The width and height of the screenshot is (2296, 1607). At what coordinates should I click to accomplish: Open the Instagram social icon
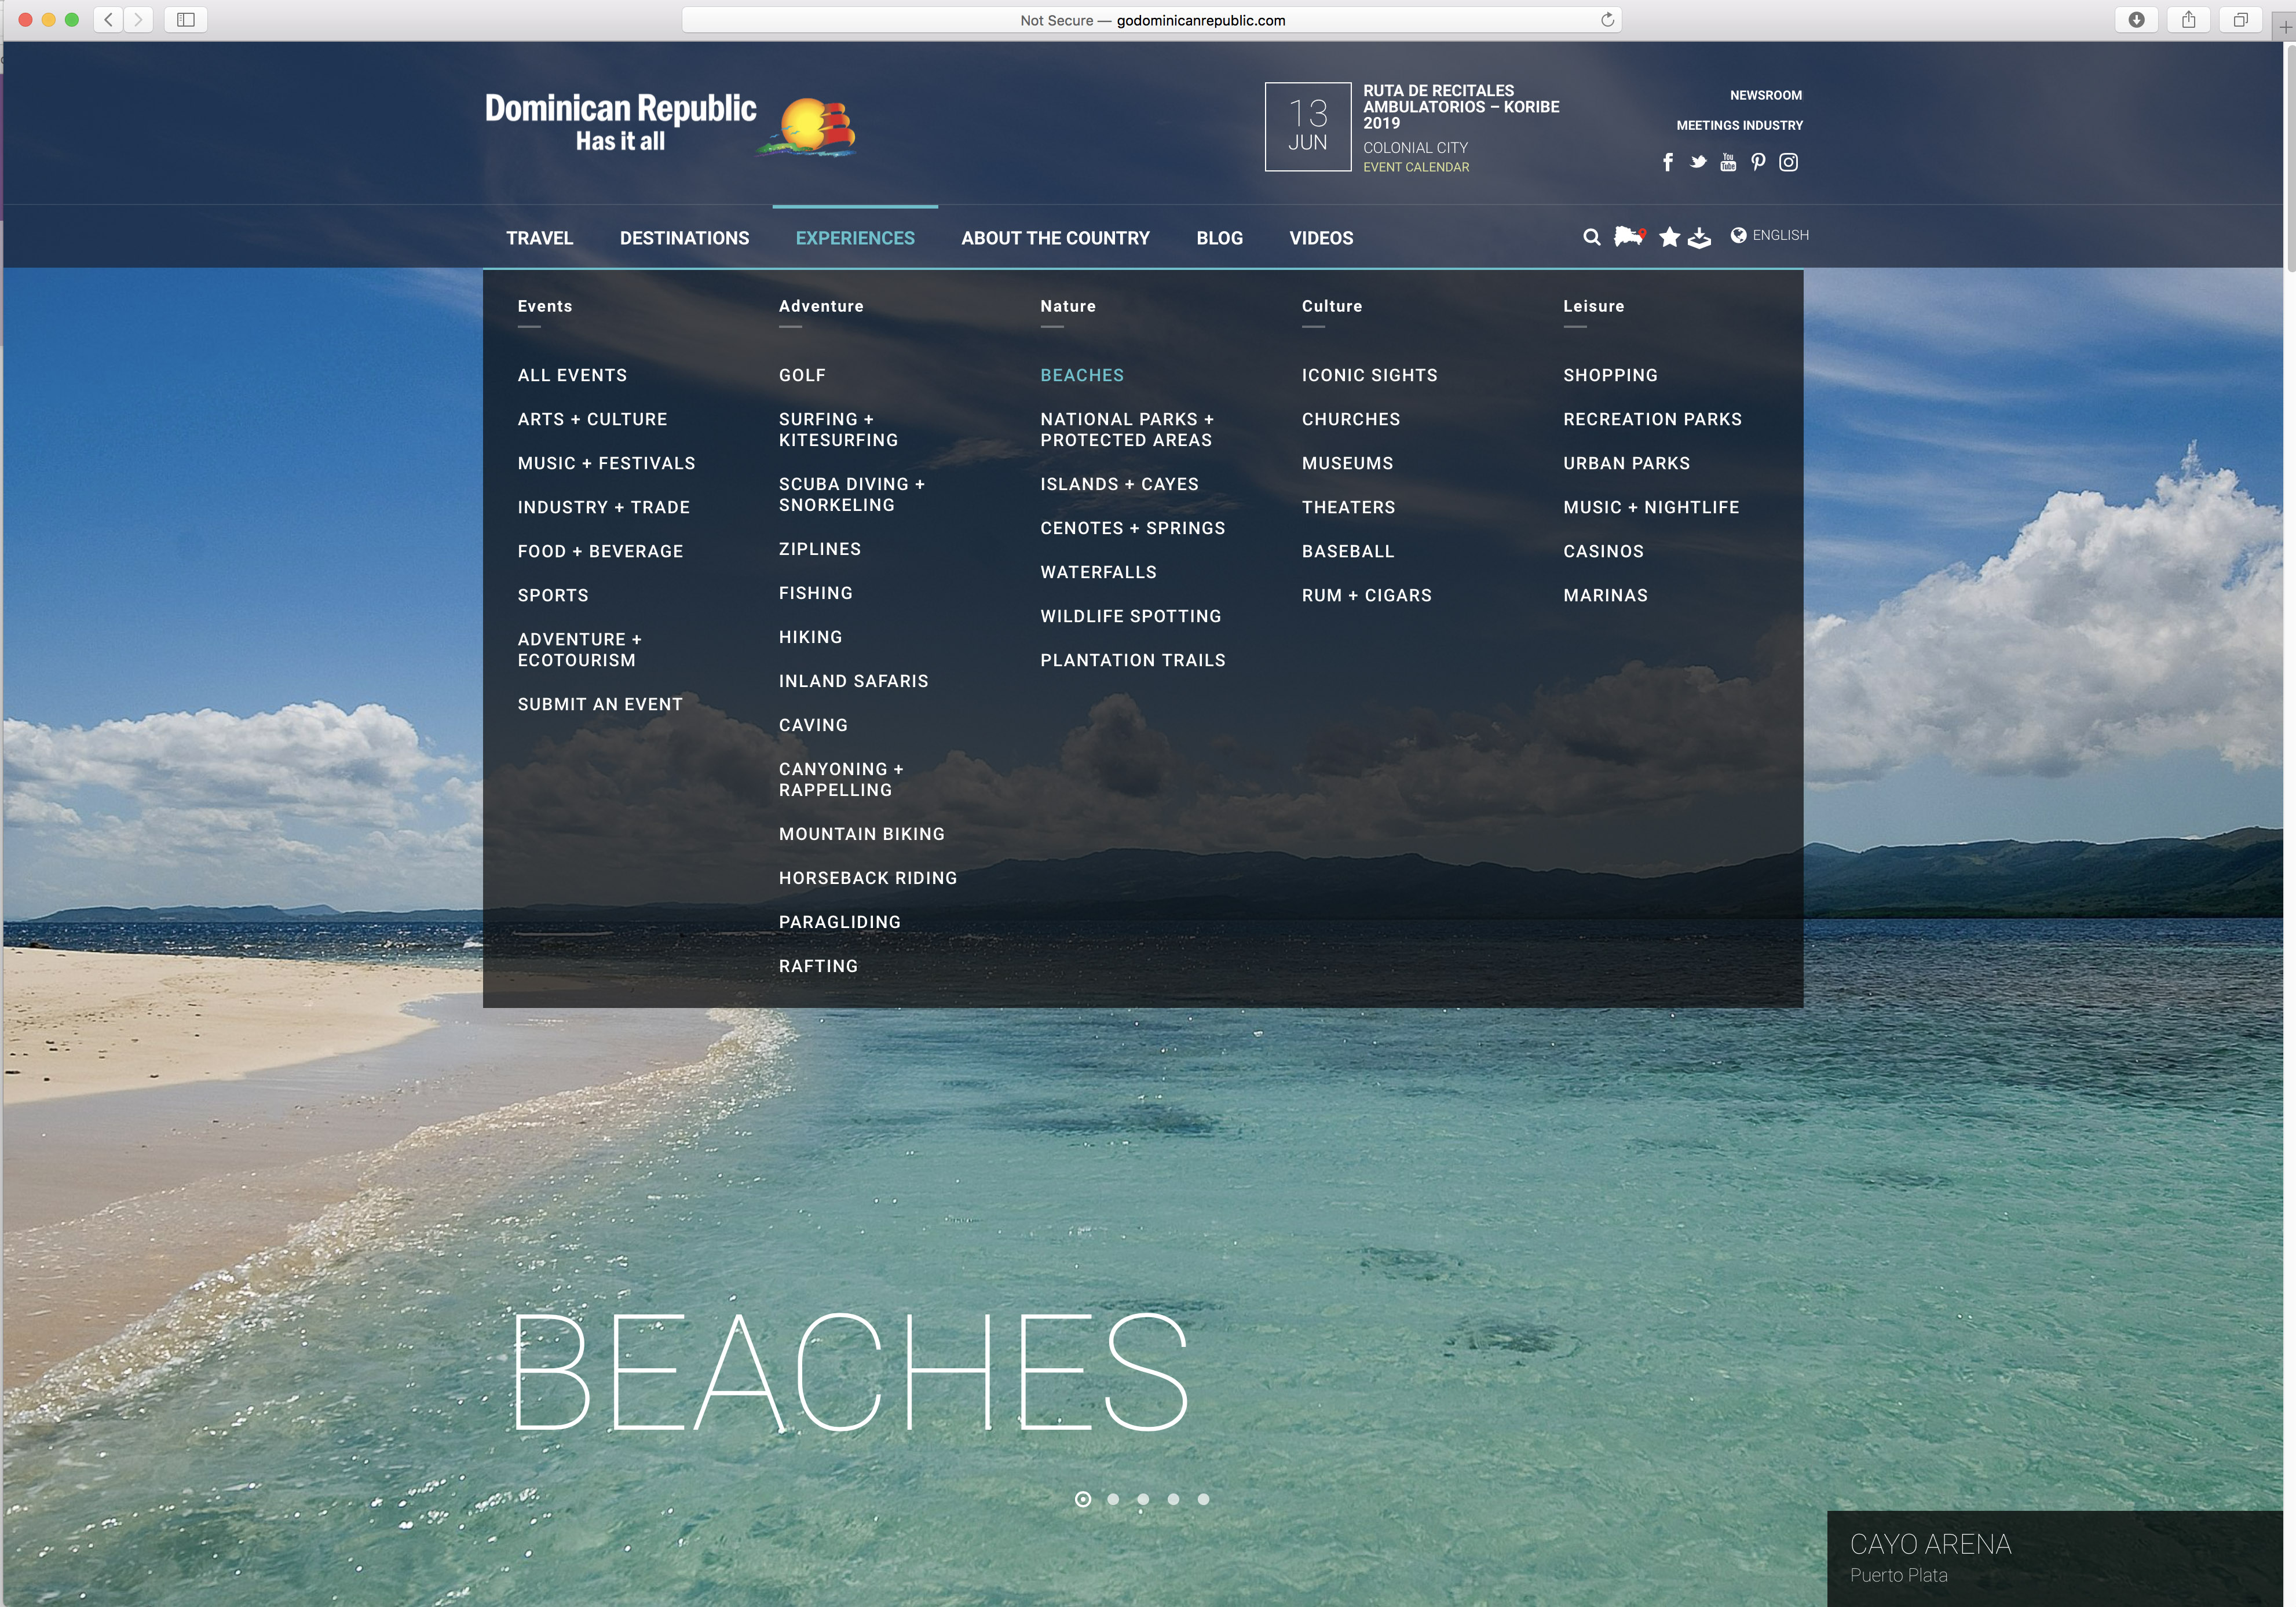(1789, 162)
